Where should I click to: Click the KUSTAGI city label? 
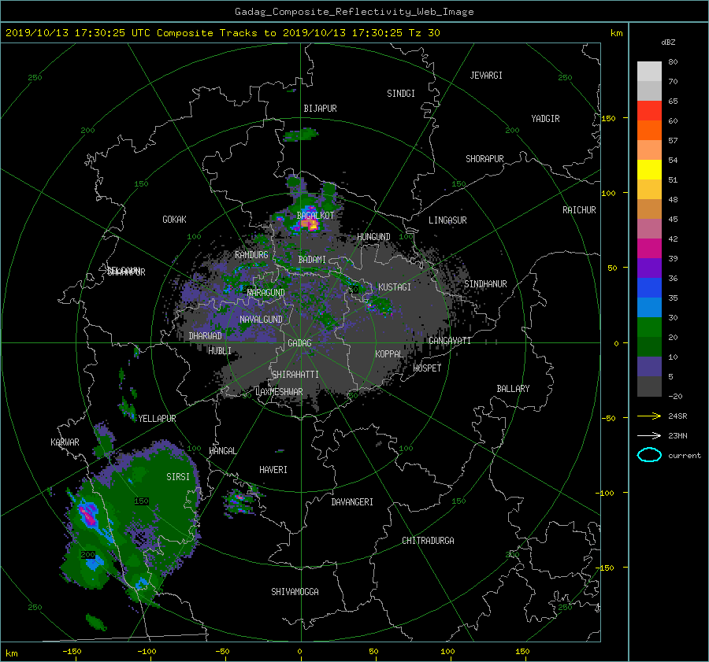pyautogui.click(x=395, y=287)
